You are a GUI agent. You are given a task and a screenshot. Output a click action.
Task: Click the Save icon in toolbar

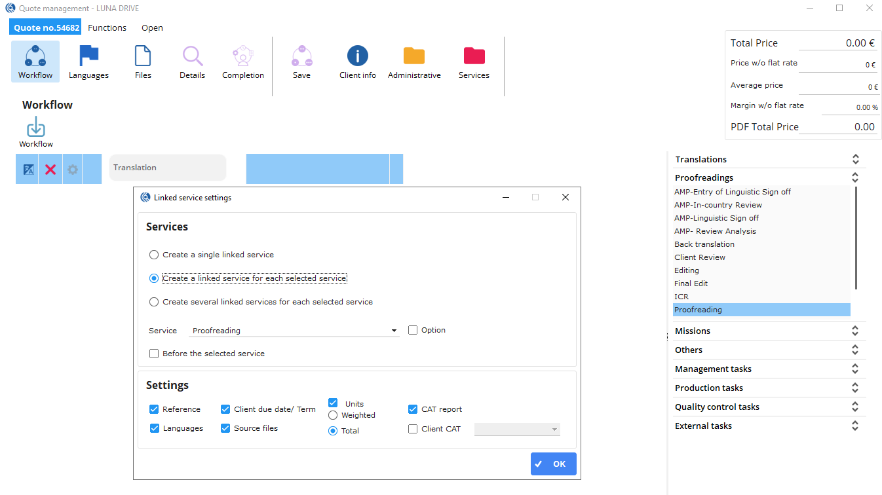point(301,56)
